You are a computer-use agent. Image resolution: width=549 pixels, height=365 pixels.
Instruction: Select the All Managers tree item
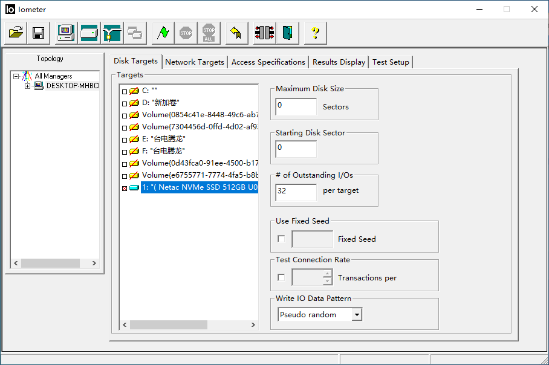(53, 76)
